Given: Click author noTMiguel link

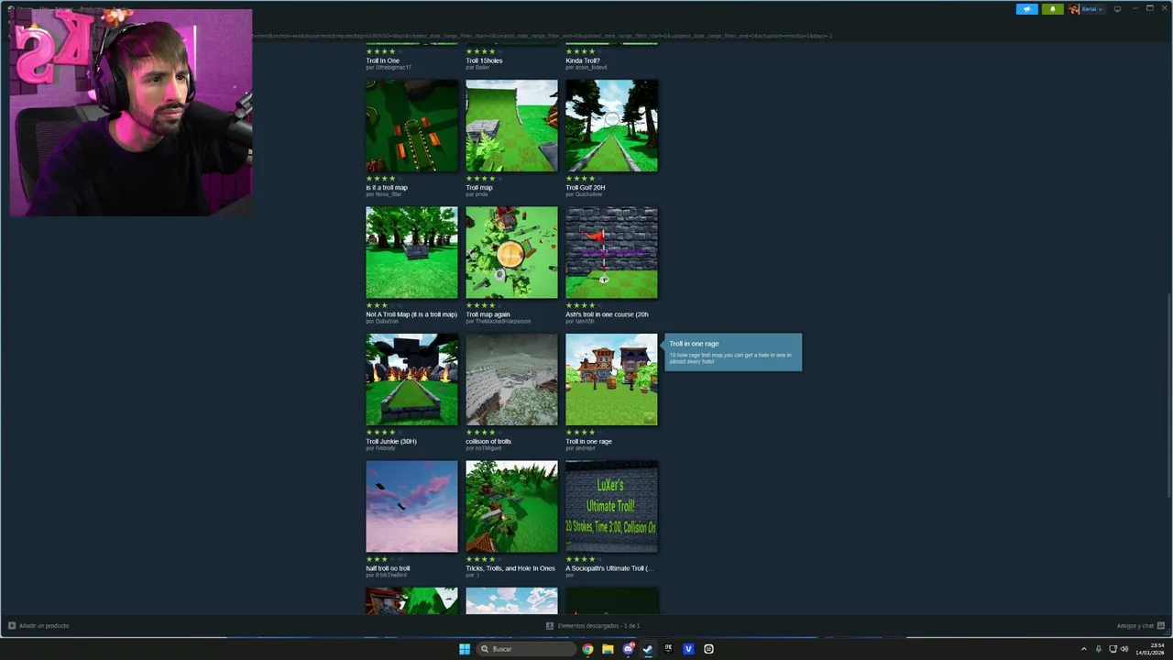Looking at the screenshot, I should 488,448.
